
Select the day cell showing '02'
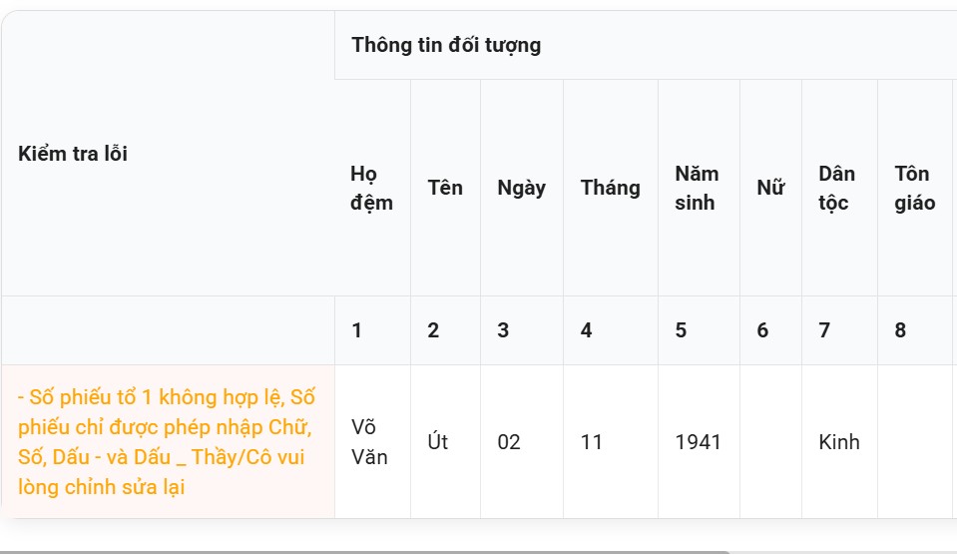509,441
